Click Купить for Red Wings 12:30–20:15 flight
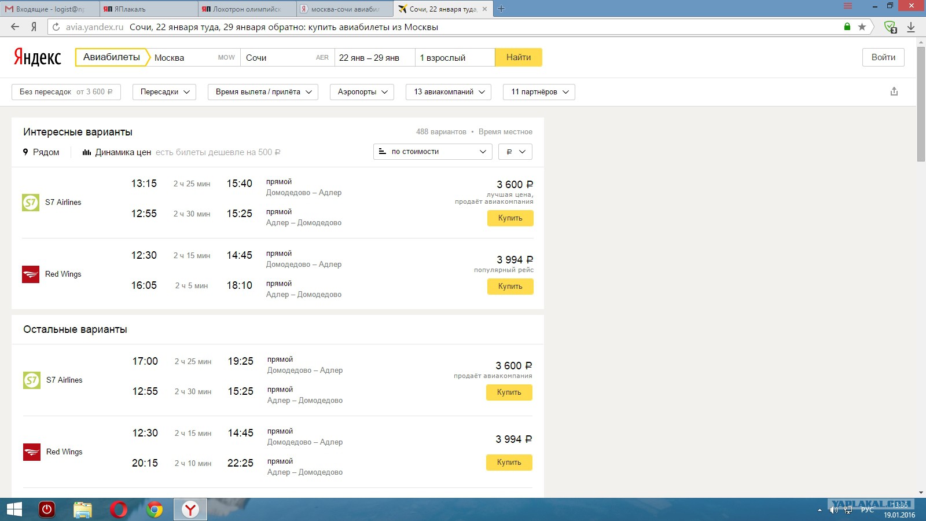 (509, 463)
